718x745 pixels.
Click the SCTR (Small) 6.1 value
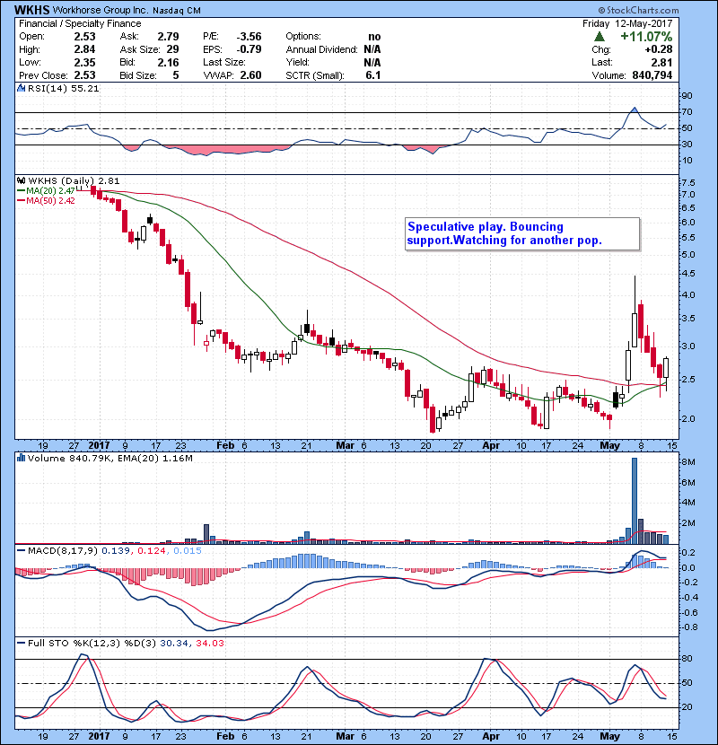[x=373, y=75]
